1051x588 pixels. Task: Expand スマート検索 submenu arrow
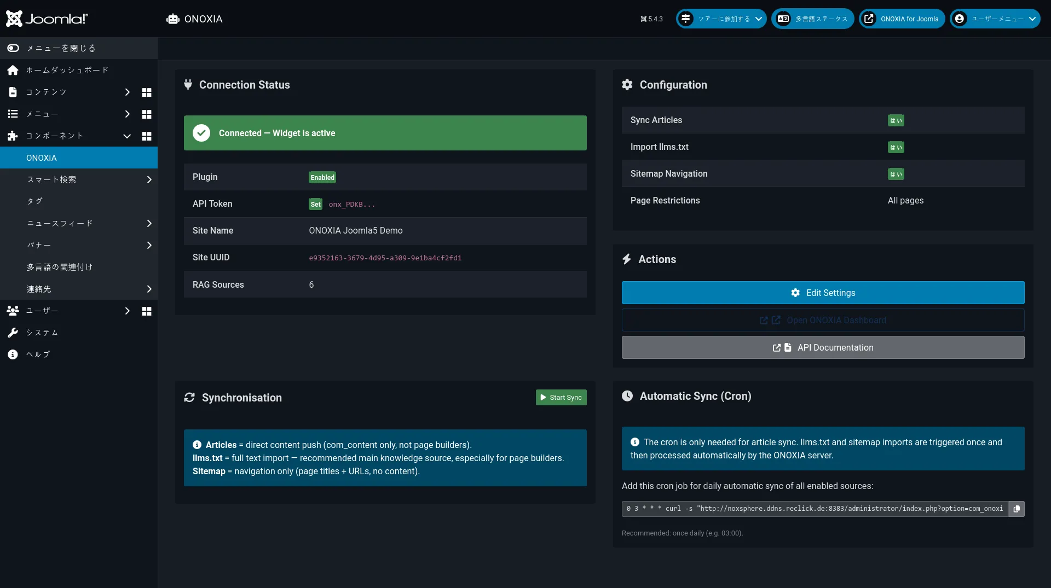(x=149, y=179)
